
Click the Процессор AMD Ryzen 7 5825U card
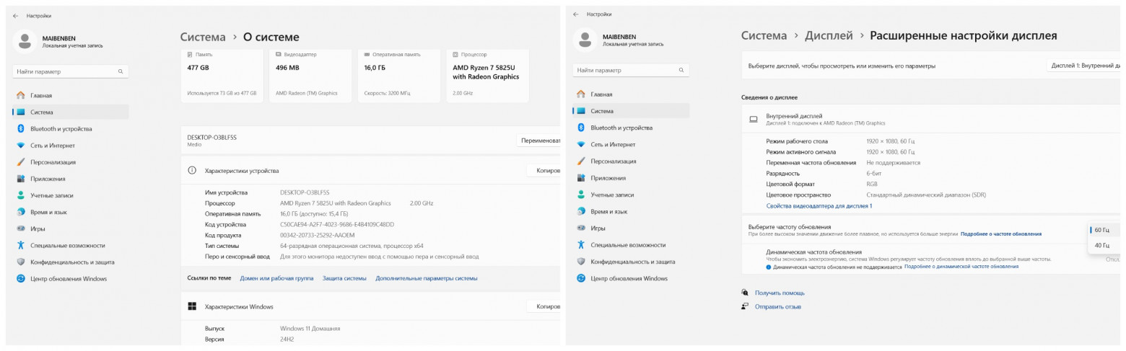click(488, 77)
